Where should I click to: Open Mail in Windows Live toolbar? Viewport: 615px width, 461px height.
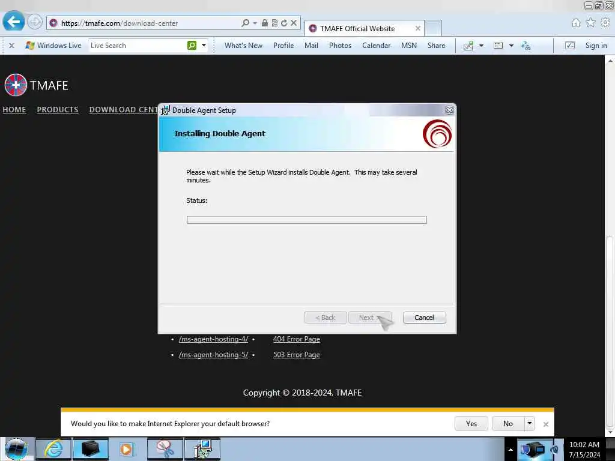[x=311, y=46]
